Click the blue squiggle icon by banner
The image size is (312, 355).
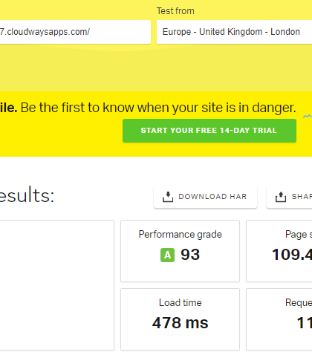pos(308,117)
